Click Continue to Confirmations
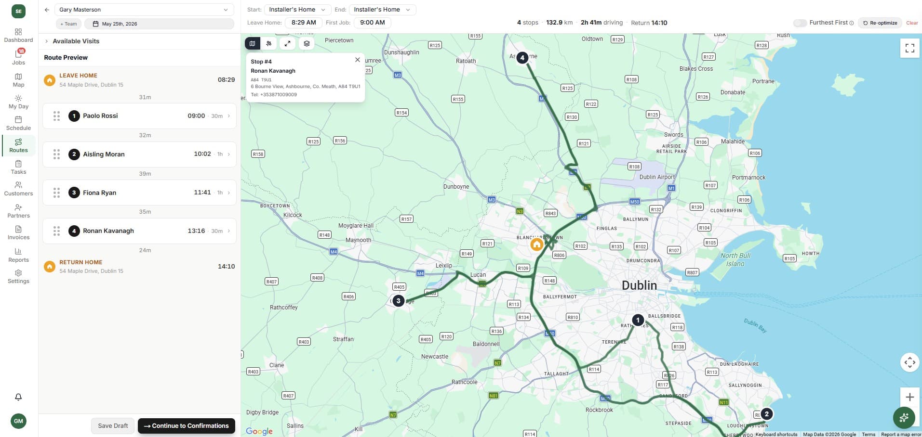 pyautogui.click(x=187, y=426)
